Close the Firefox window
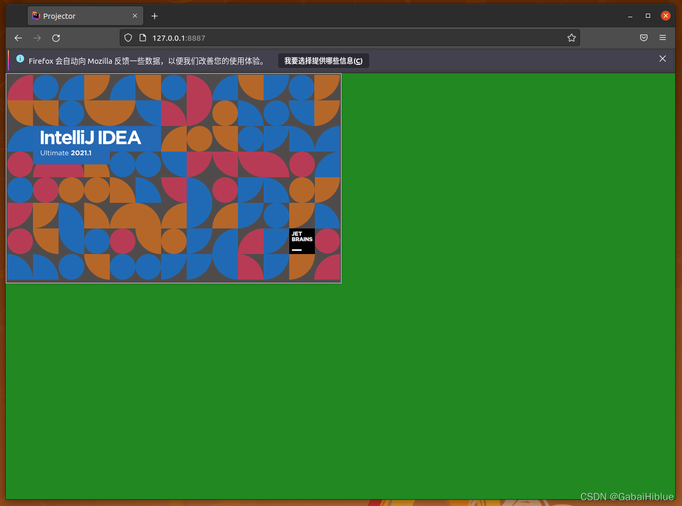 point(666,16)
